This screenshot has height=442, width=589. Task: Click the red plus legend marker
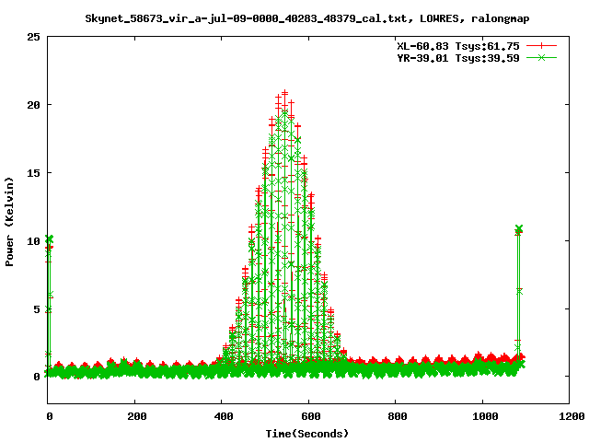[x=541, y=46]
